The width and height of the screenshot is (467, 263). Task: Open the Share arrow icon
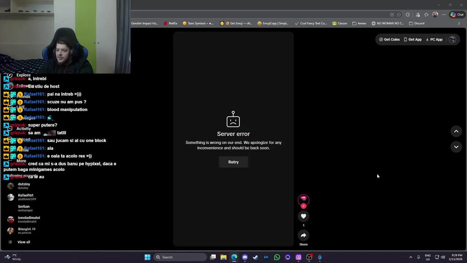304,235
